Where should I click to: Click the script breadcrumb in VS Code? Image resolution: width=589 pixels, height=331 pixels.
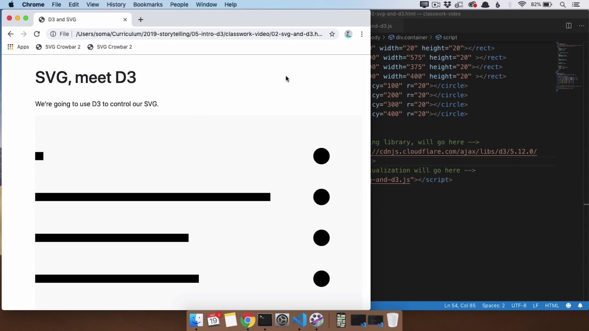(446, 37)
